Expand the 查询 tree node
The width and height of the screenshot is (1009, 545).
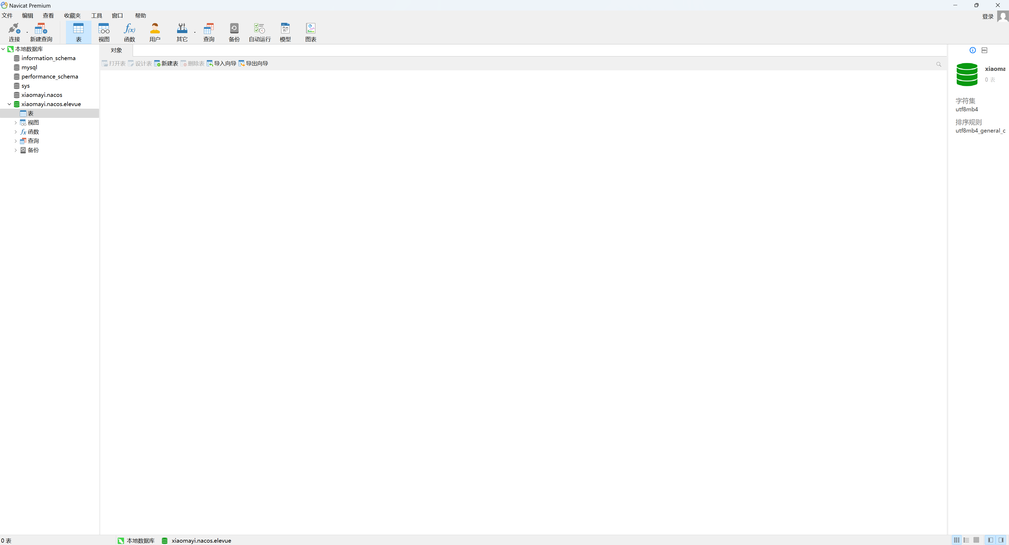(x=16, y=141)
